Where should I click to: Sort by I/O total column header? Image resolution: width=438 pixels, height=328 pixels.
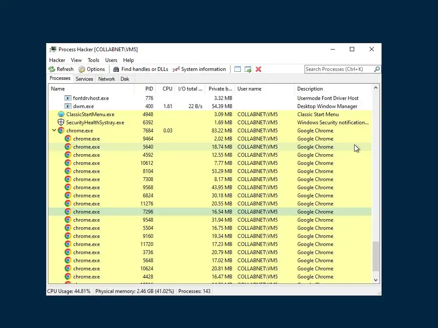pos(189,89)
